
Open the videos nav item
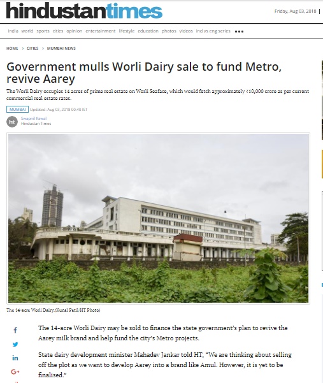186,31
